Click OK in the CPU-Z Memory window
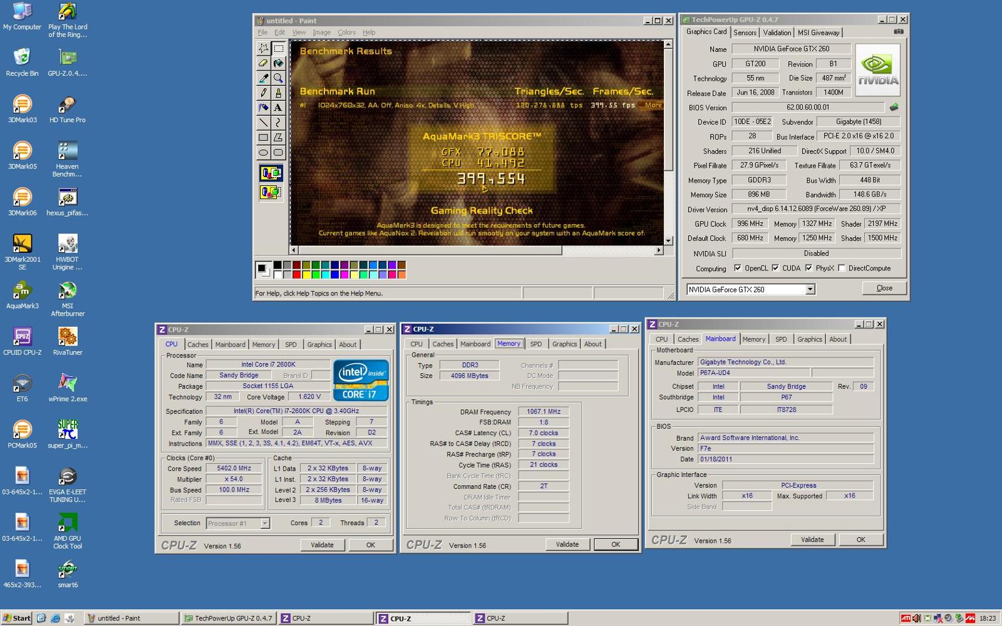This screenshot has width=1002, height=626. tap(616, 544)
